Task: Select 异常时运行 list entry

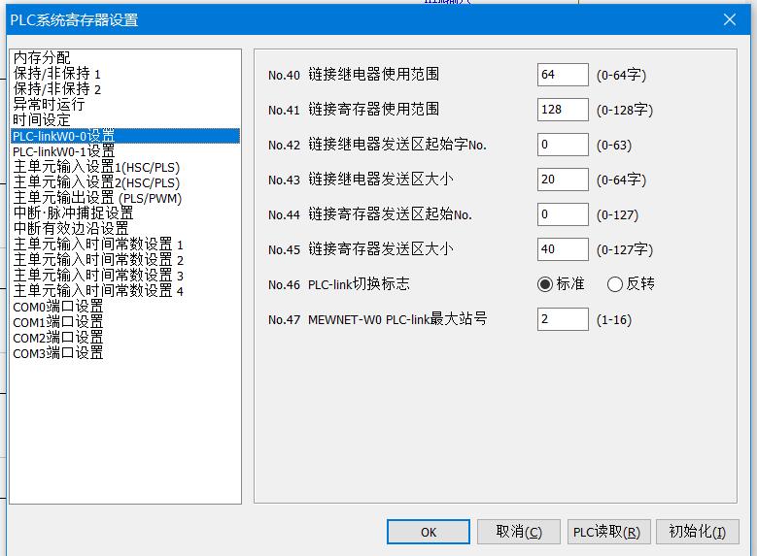Action: pos(49,105)
